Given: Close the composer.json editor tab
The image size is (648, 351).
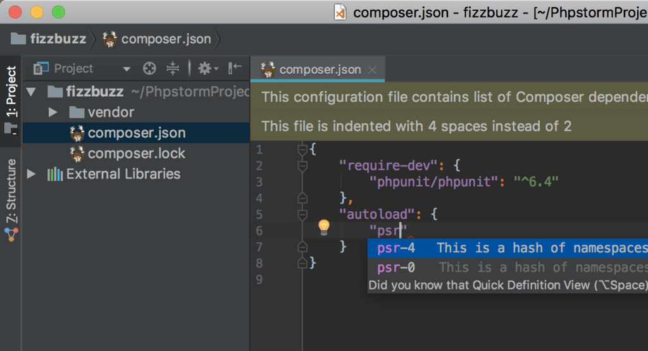Looking at the screenshot, I should 372,70.
